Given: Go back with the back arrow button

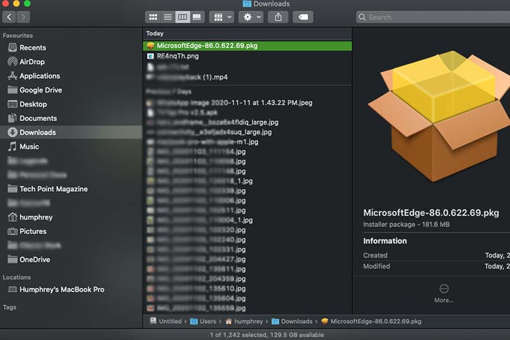Looking at the screenshot, I should click(9, 17).
